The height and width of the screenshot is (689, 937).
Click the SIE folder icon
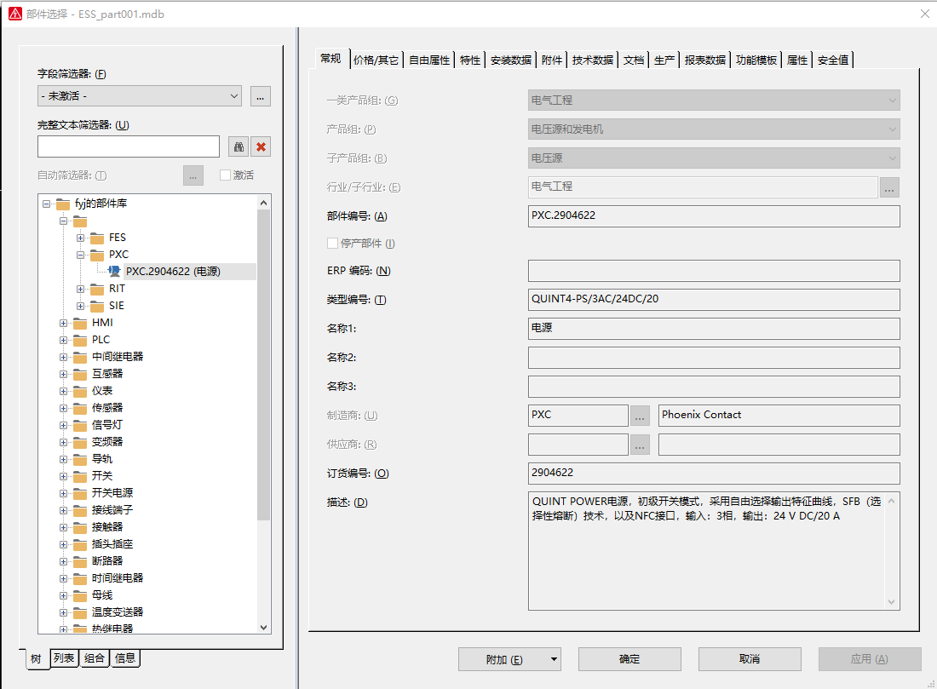tap(97, 306)
